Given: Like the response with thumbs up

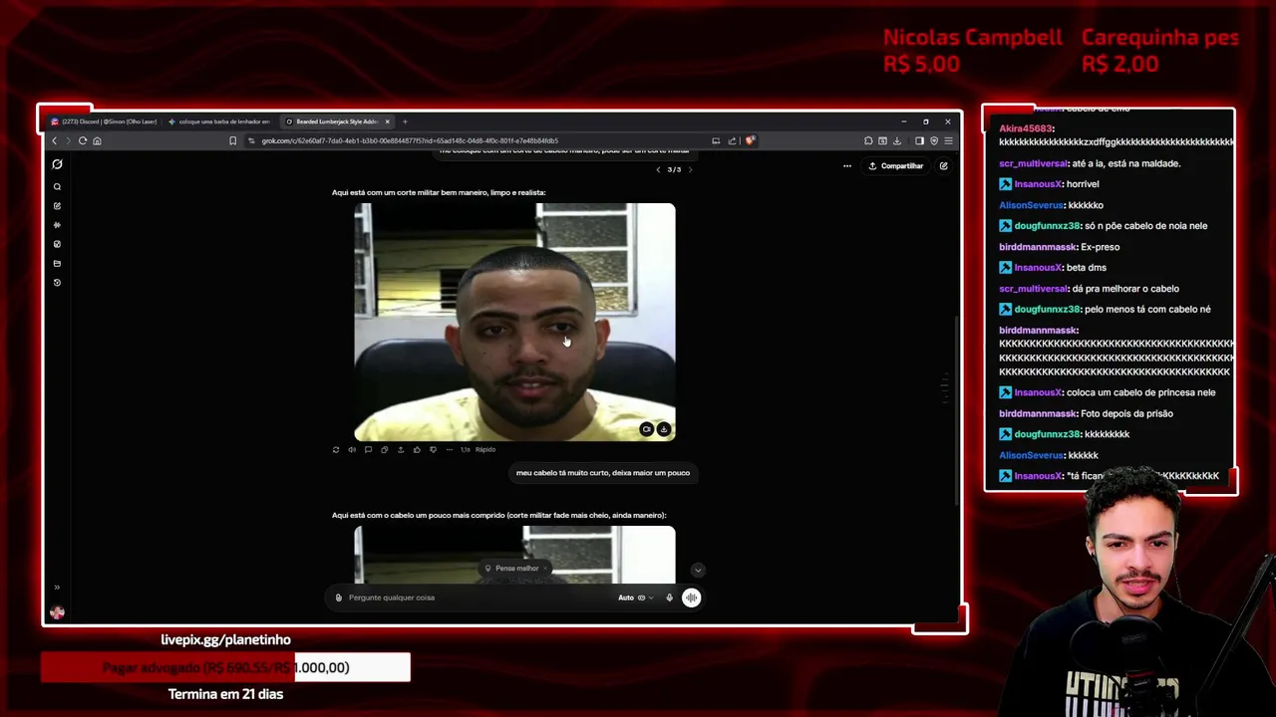Looking at the screenshot, I should [417, 449].
